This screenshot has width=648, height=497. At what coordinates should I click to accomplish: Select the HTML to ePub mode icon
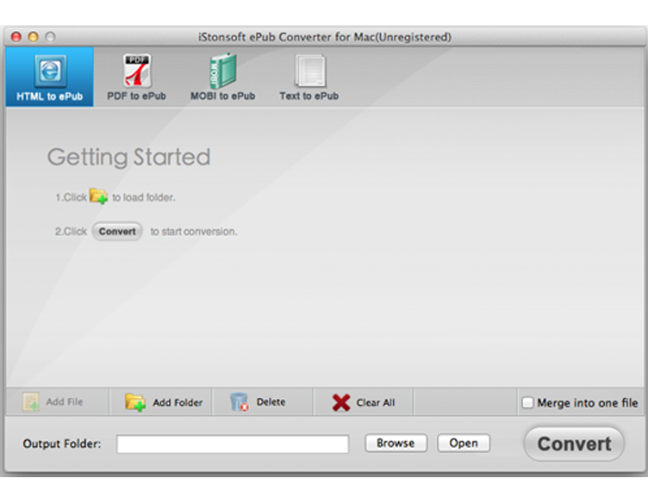[50, 77]
